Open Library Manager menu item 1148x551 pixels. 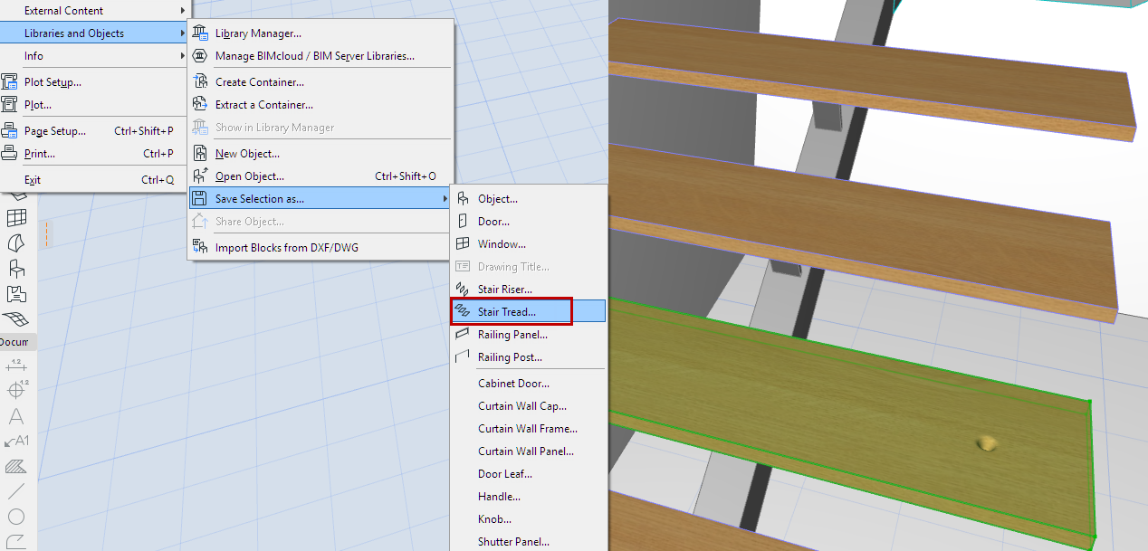click(x=320, y=33)
